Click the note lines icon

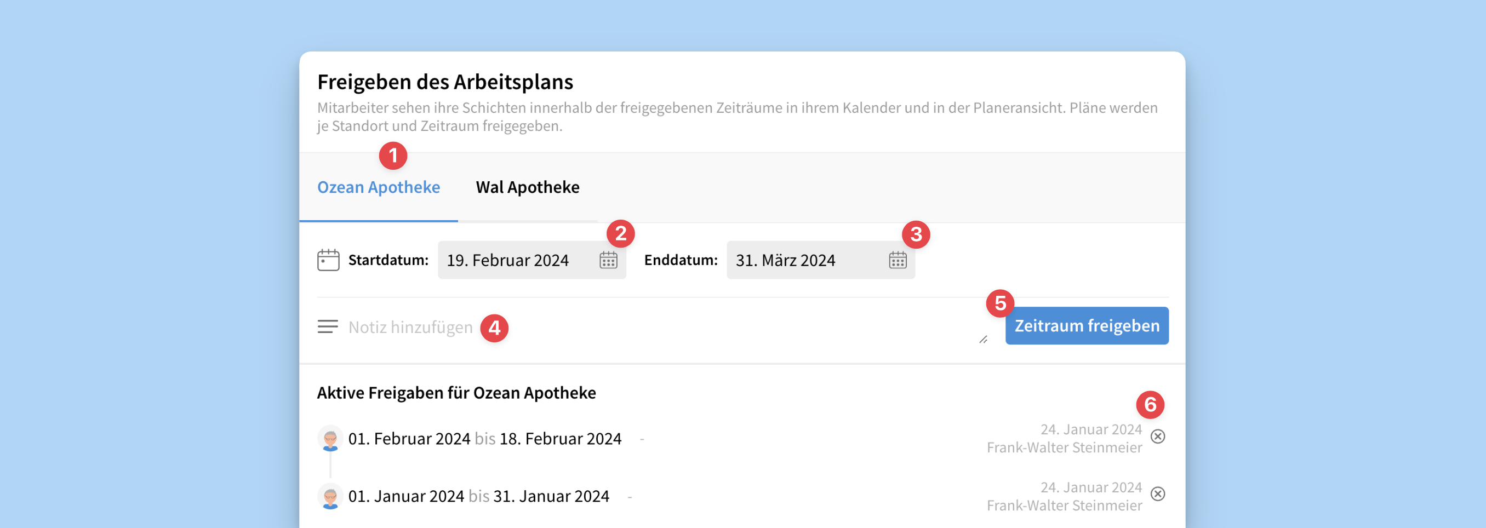328,327
